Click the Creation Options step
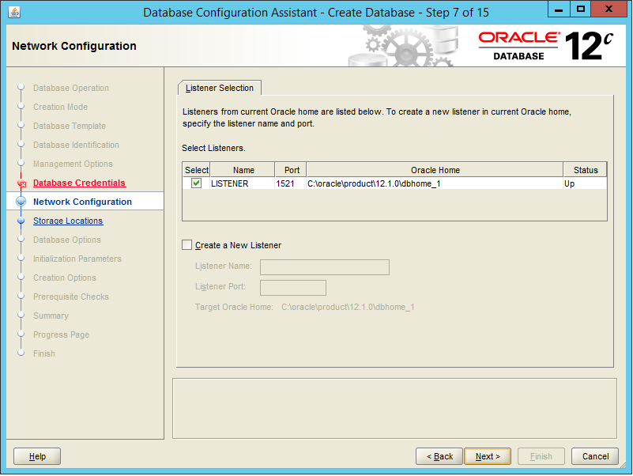This screenshot has height=476, width=633. (65, 278)
